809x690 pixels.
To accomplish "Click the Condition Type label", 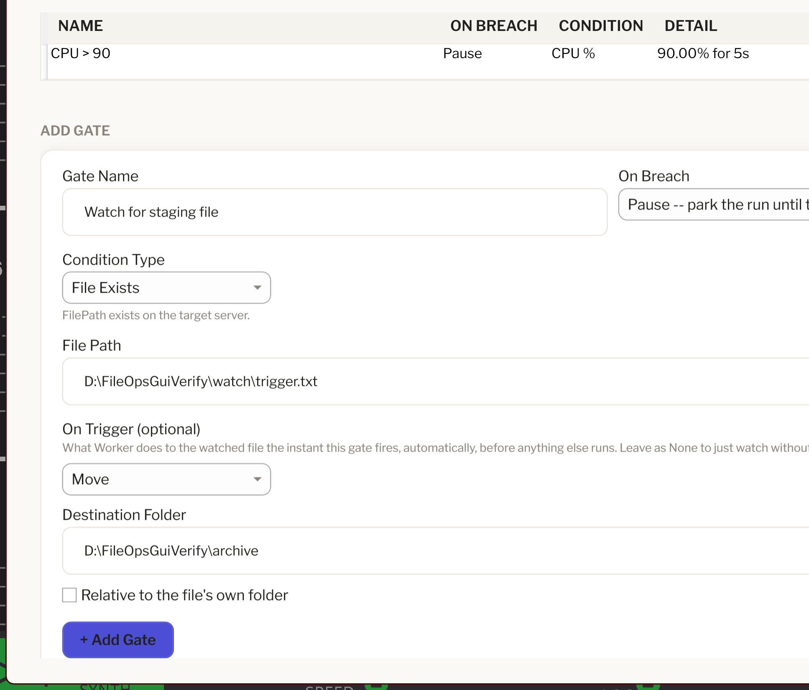I will coord(113,260).
